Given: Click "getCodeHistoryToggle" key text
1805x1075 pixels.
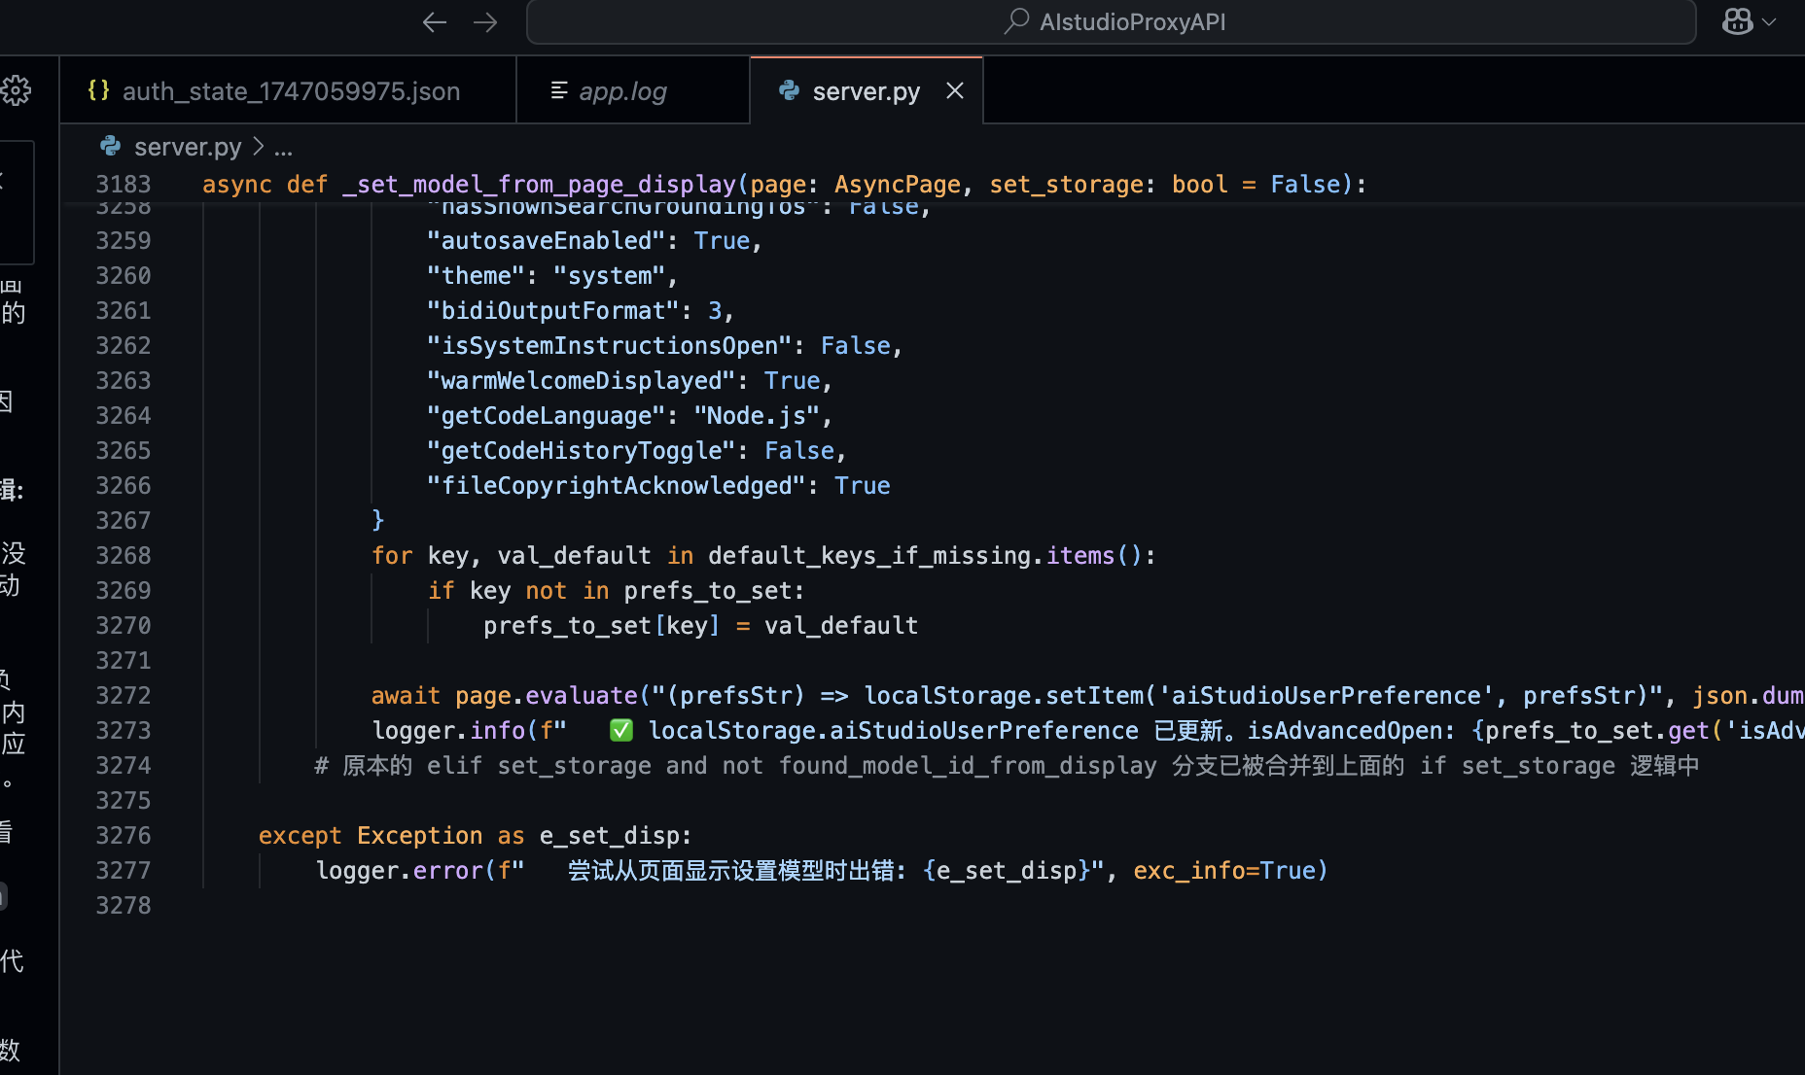Looking at the screenshot, I should point(582,451).
